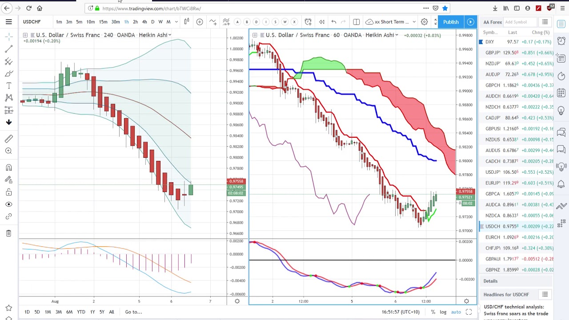569x320 pixels.
Task: Select the trend line drawing tool
Action: coord(8,49)
